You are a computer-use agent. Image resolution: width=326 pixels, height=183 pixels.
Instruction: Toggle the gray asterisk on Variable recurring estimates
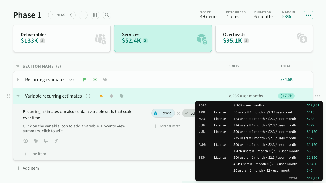pyautogui.click(x=112, y=96)
